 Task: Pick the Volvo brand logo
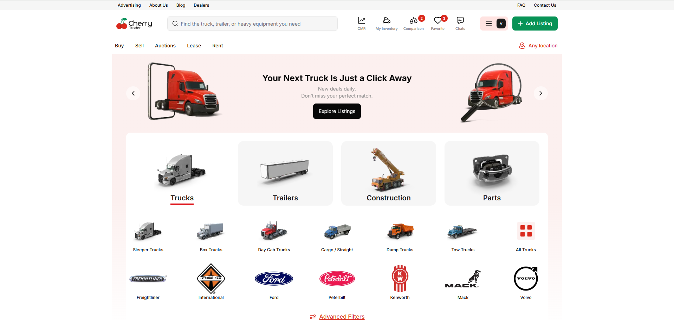[526, 279]
